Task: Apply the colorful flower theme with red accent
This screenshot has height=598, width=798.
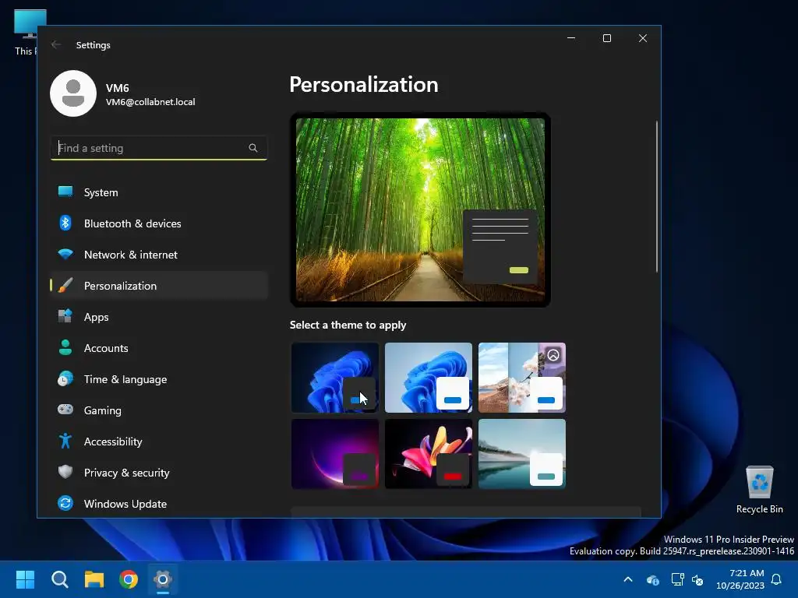Action: pos(429,454)
